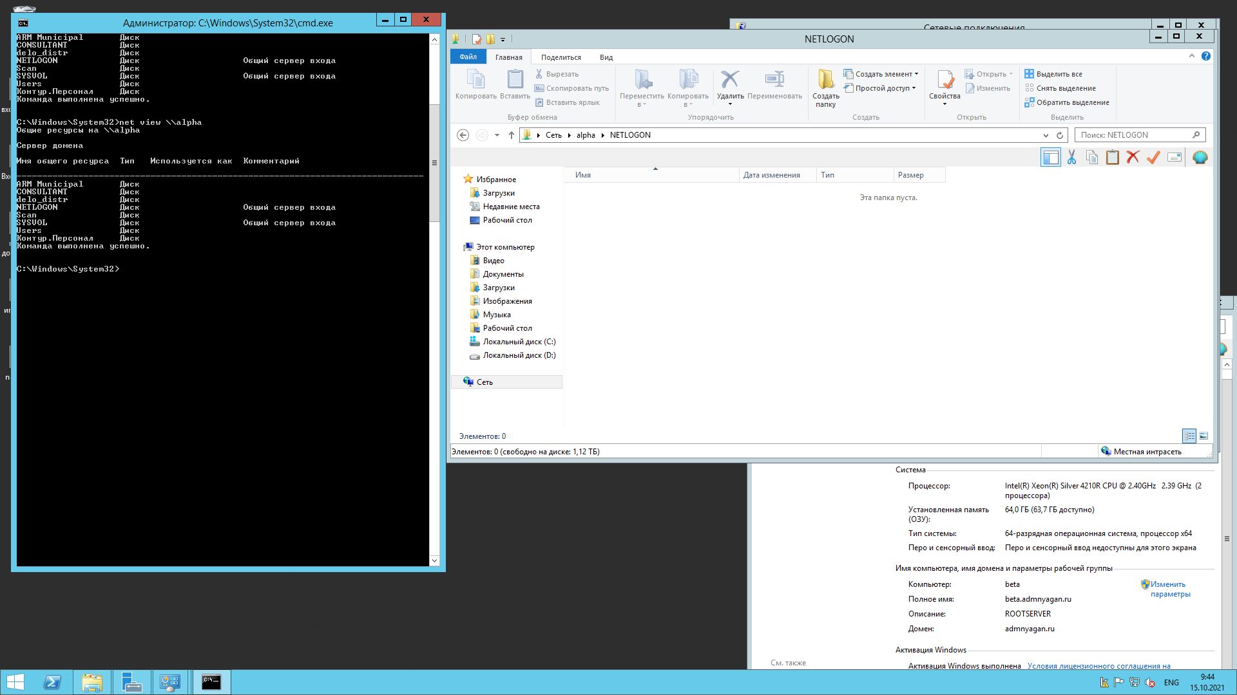Screen dimensions: 1237x695
Task: Click the copy icon in the lower toolbar
Action: coord(1092,157)
